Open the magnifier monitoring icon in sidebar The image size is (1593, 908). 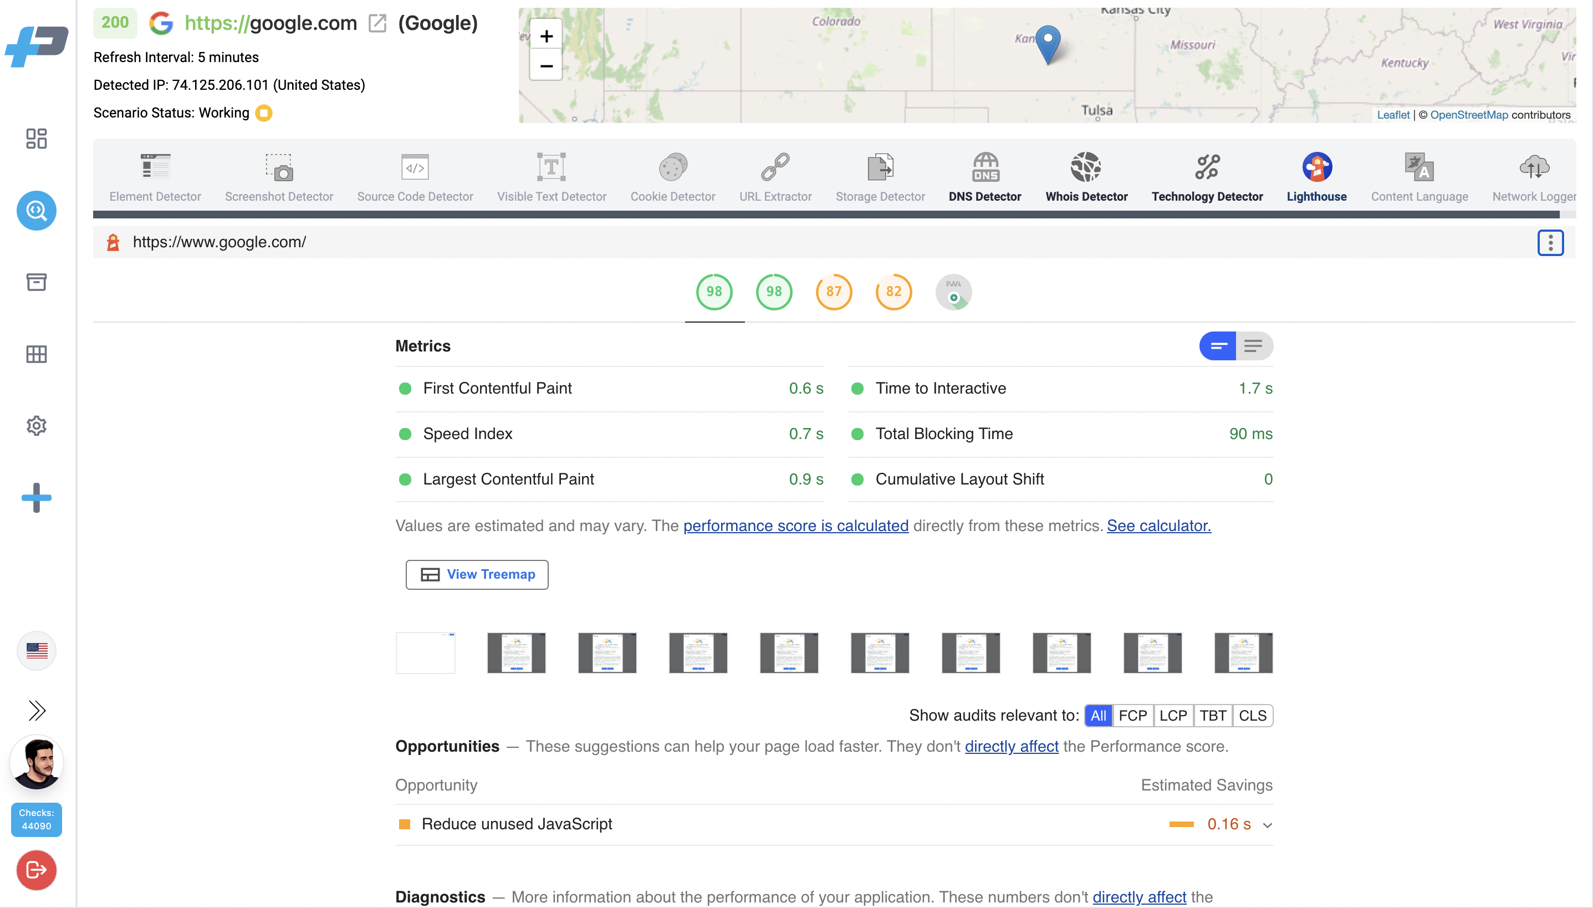(36, 211)
